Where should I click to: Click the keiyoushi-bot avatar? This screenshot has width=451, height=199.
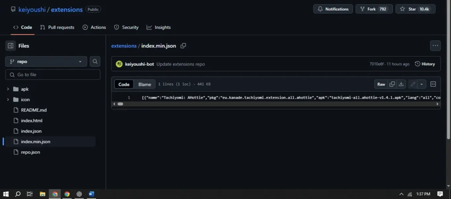pos(119,64)
